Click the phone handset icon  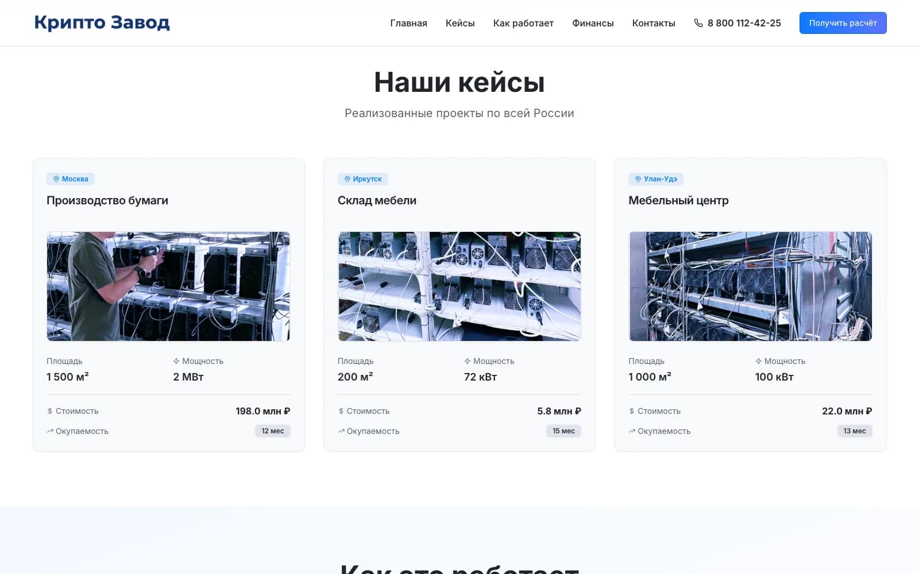coord(698,23)
